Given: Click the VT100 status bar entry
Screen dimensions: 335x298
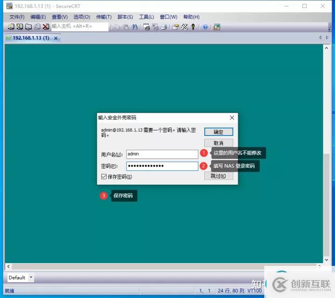Looking at the screenshot, I should coord(255,291).
